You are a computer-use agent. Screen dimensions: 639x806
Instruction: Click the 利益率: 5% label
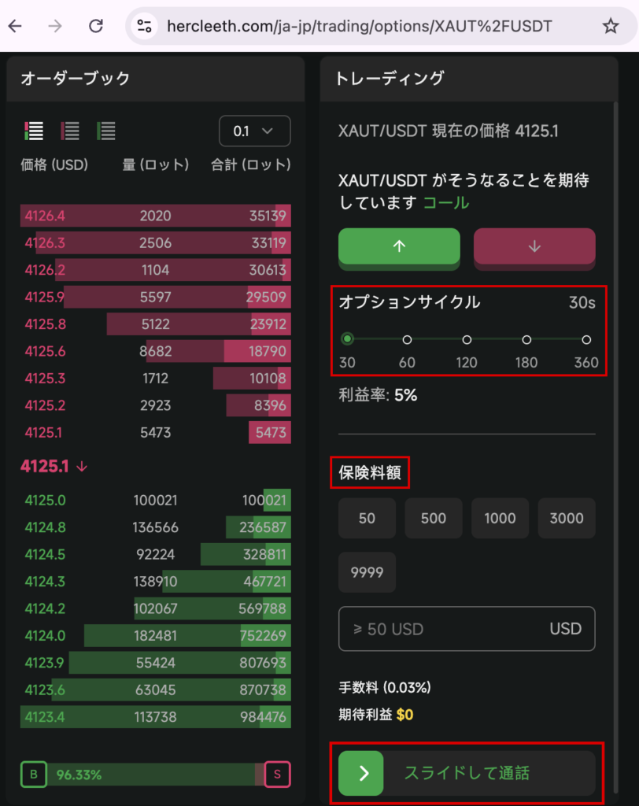coord(378,395)
